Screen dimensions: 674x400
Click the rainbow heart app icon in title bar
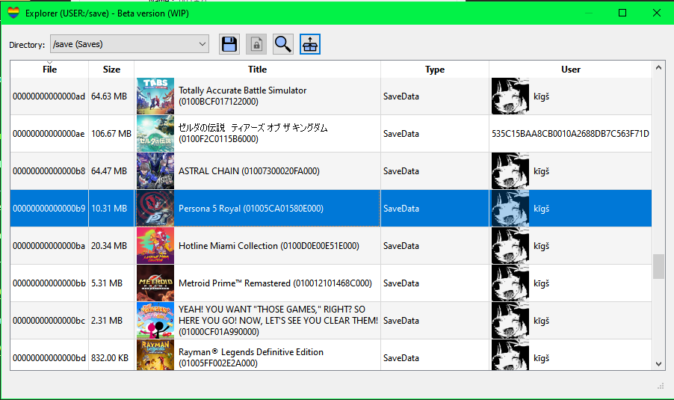tap(13, 13)
